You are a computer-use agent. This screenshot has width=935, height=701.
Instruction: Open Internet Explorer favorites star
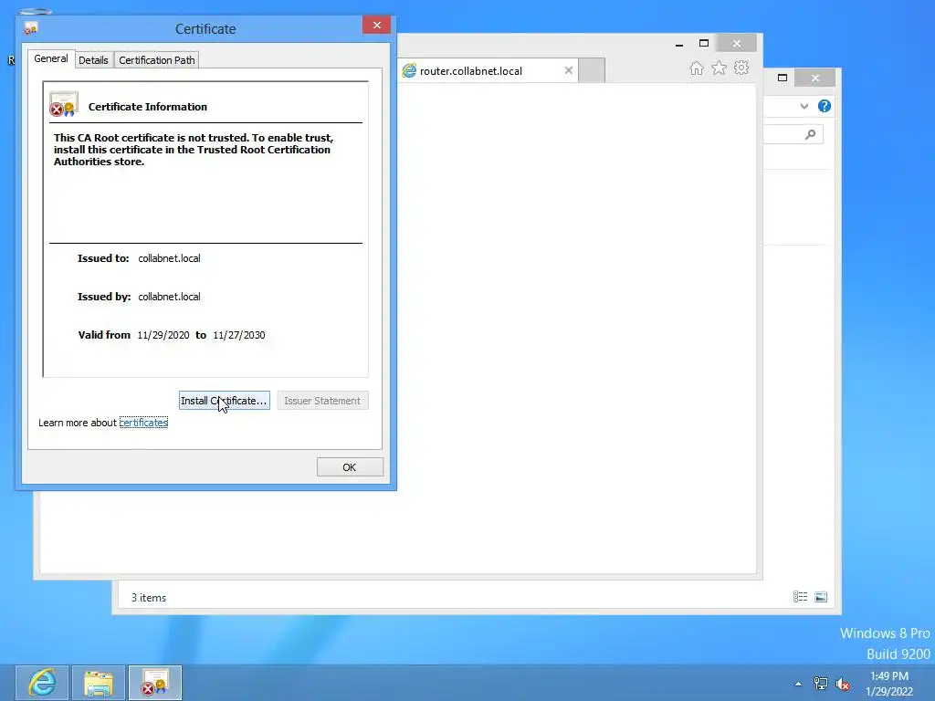coord(719,68)
